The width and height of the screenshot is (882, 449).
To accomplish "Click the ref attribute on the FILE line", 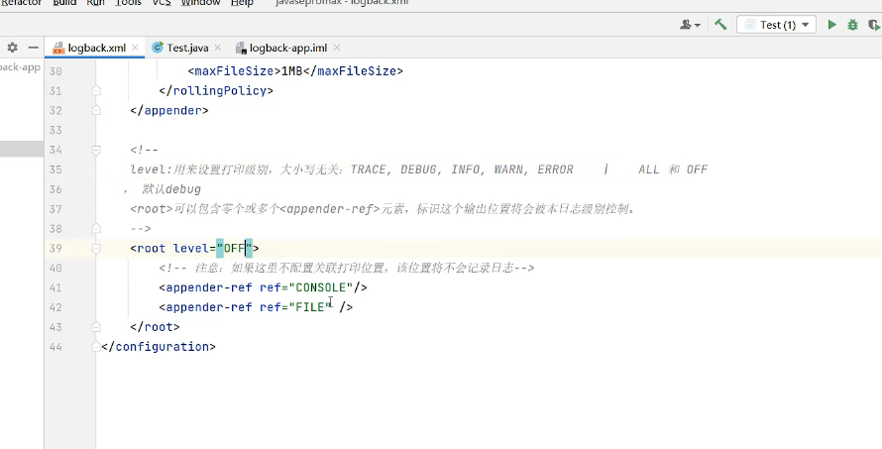I will pyautogui.click(x=270, y=307).
